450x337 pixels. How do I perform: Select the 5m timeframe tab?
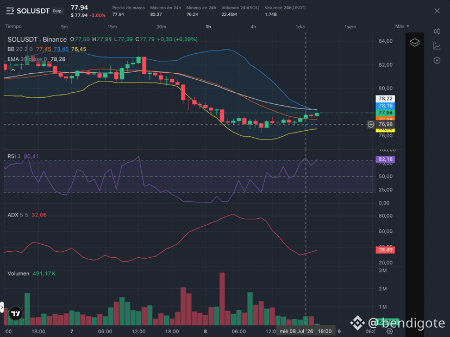(x=64, y=27)
